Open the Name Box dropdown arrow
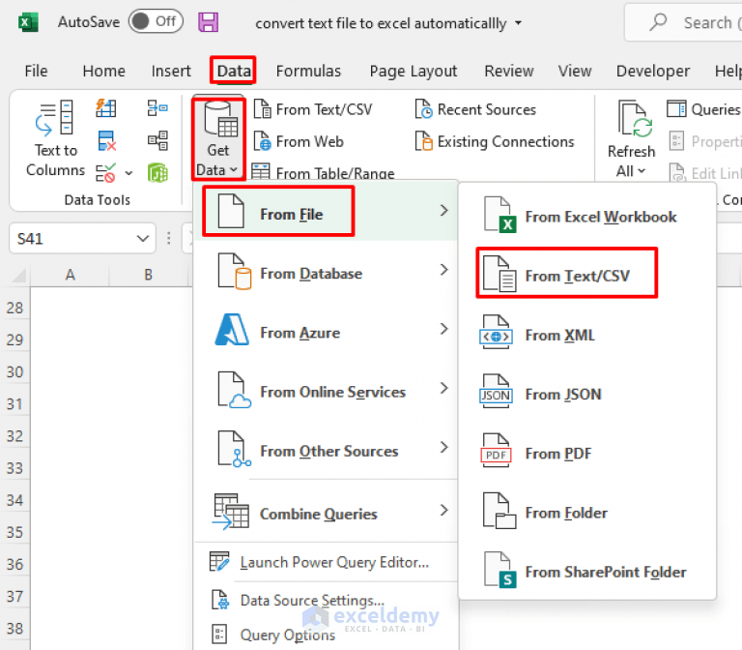Screen dimensions: 742x650 [x=142, y=238]
